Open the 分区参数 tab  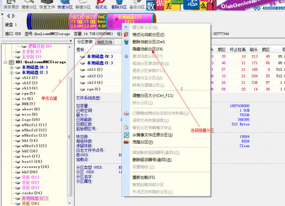[x=85, y=42]
